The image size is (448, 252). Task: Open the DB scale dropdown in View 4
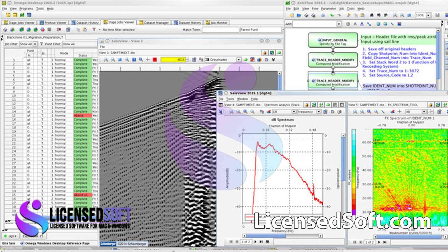(284, 112)
